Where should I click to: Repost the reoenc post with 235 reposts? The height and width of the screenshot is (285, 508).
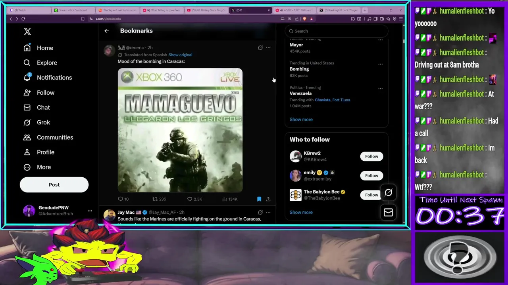pyautogui.click(x=159, y=199)
